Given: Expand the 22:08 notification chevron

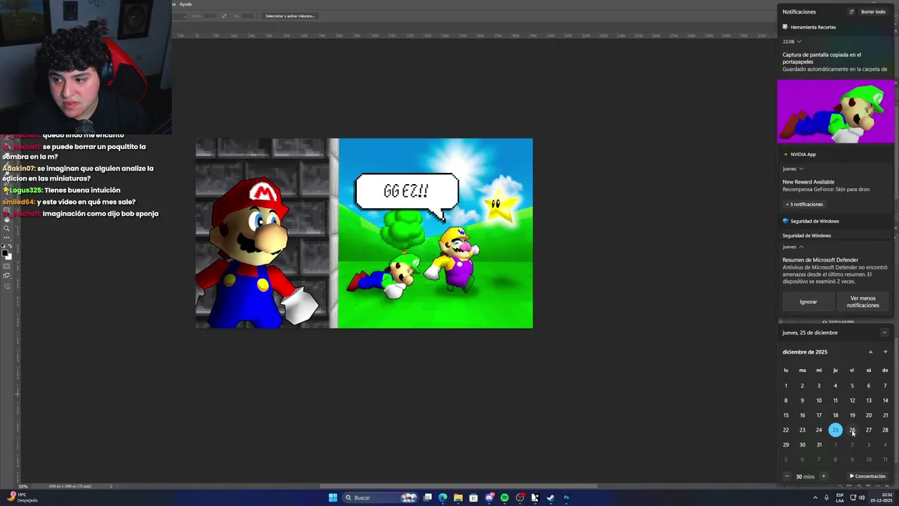Looking at the screenshot, I should pos(799,41).
